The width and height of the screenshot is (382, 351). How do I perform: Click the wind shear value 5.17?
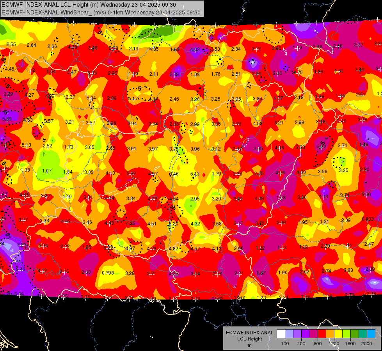133,99
